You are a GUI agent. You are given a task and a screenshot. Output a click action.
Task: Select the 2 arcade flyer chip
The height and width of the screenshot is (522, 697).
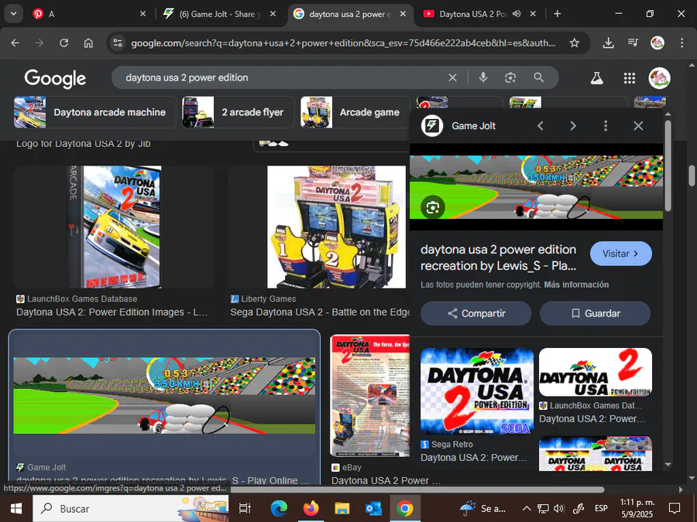click(x=238, y=112)
